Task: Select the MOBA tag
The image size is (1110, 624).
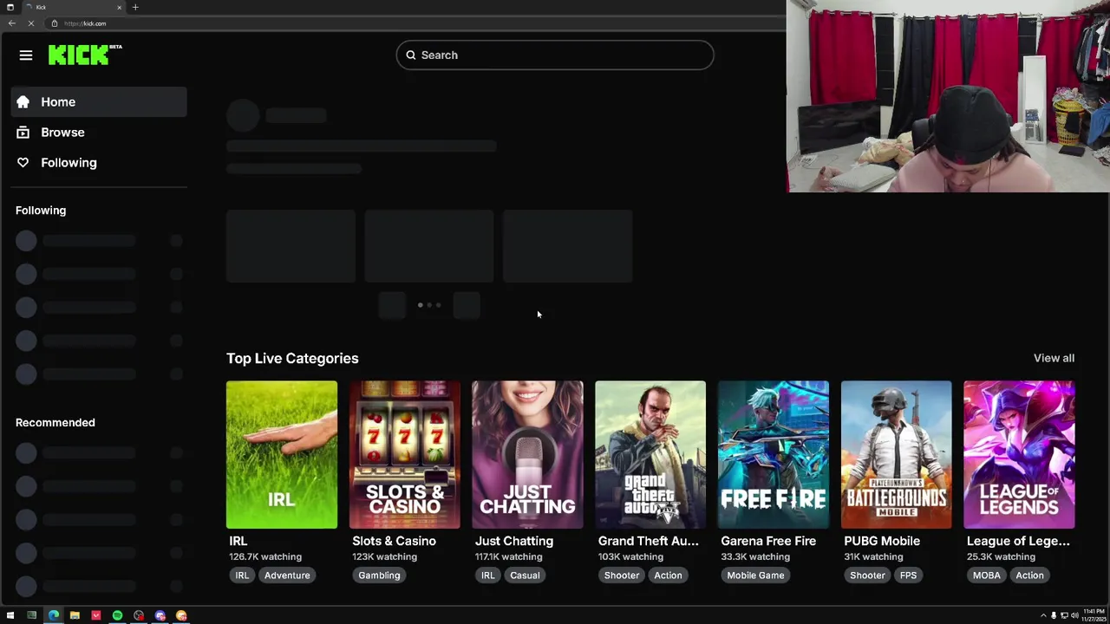Action: point(987,575)
